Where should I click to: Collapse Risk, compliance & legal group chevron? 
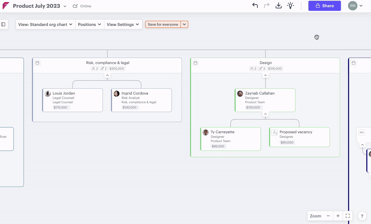tap(107, 75)
